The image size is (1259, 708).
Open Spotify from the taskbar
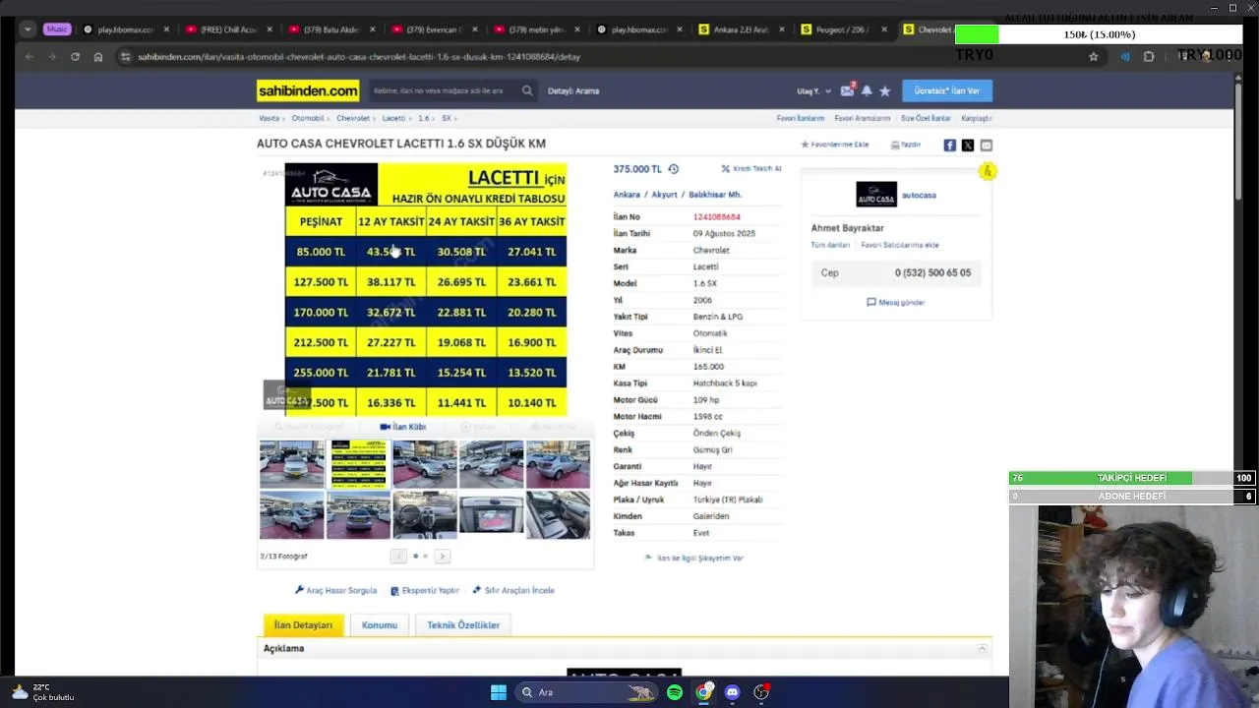675,692
